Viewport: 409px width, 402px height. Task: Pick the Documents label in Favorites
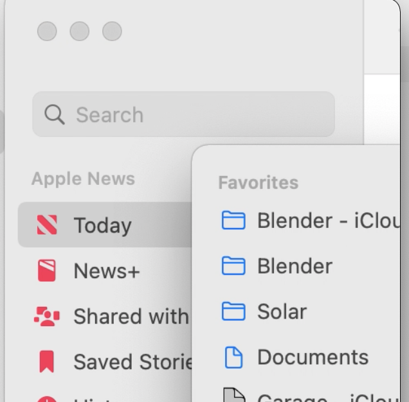coord(313,357)
